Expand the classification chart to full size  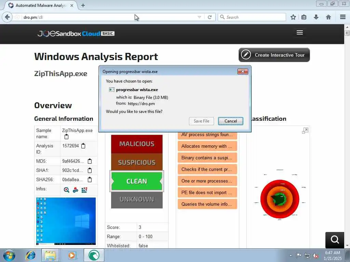305,131
